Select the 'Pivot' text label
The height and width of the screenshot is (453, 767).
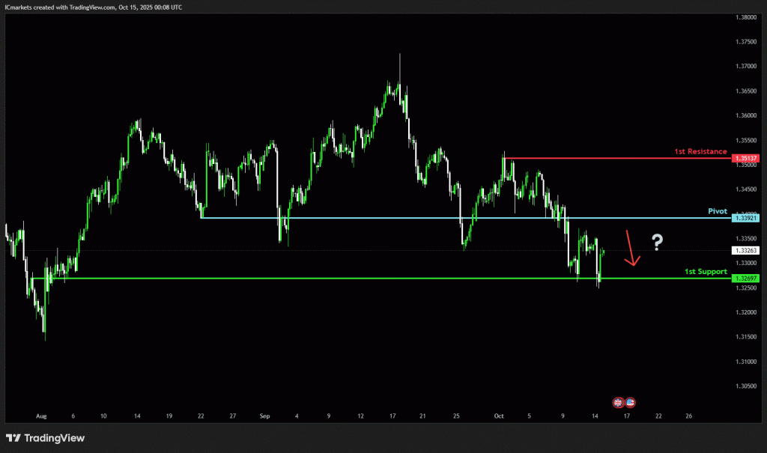718,211
